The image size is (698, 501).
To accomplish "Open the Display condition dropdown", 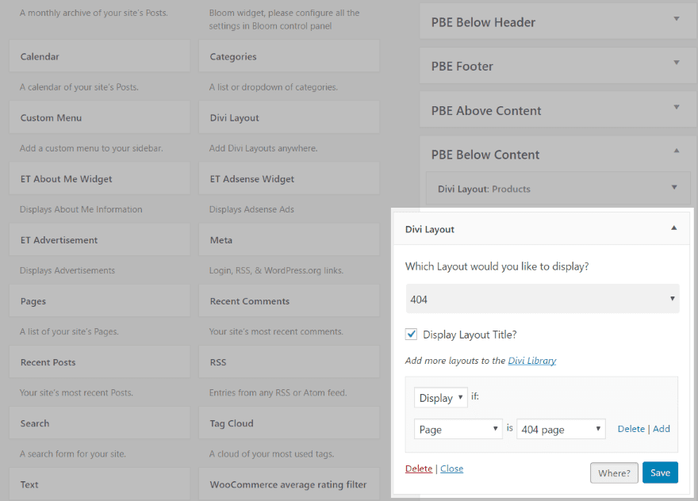I will pyautogui.click(x=440, y=398).
